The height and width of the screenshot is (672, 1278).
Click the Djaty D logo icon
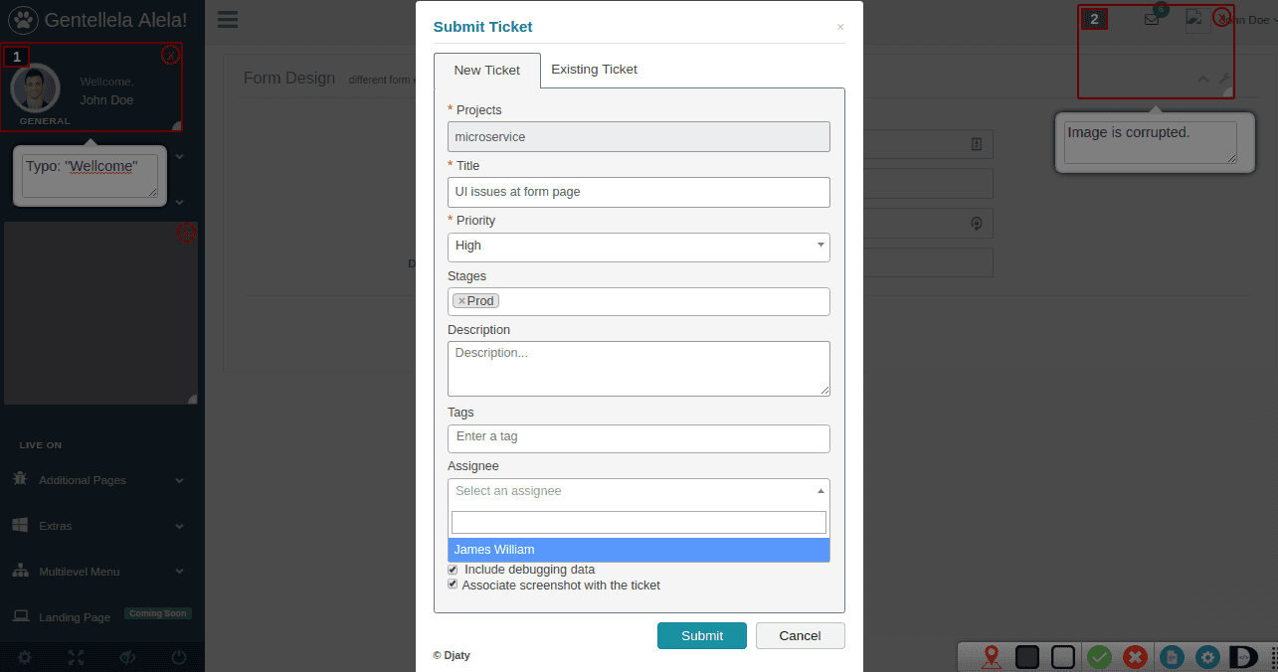[1243, 657]
